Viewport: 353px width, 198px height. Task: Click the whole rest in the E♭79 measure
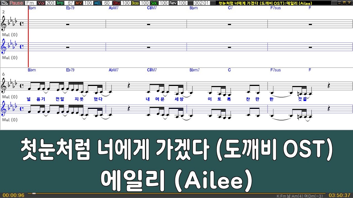pos(68,24)
